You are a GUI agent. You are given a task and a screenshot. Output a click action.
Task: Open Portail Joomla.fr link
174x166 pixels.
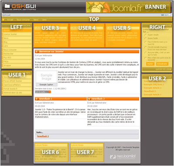coord(17,89)
